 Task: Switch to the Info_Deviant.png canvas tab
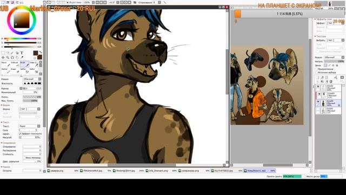pyautogui.click(x=161, y=171)
